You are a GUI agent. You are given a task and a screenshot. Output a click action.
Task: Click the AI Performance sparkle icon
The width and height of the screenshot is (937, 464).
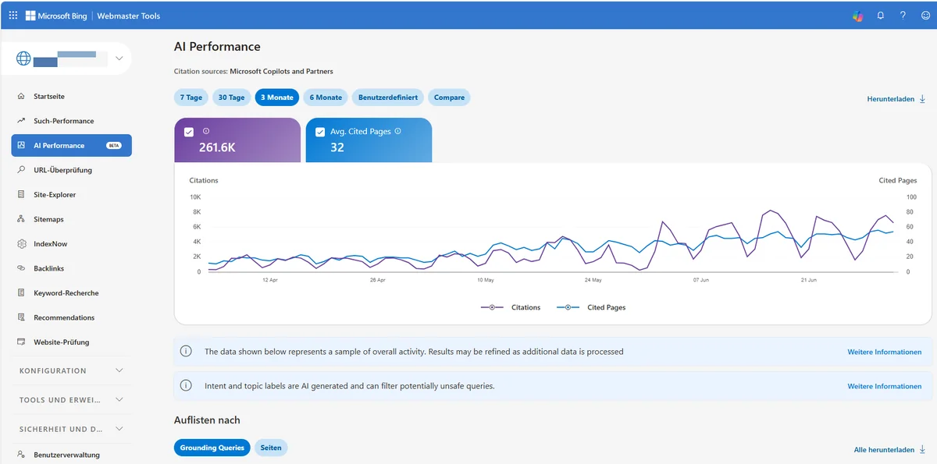point(22,145)
